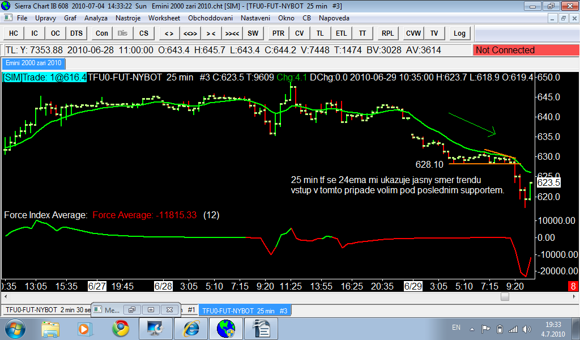Click the volume speaker tray icon
This screenshot has width=580, height=340.
pyautogui.click(x=526, y=329)
